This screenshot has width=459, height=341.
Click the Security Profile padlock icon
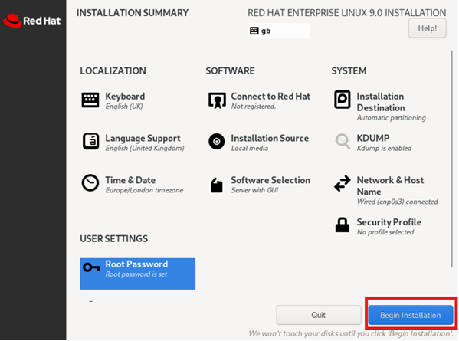(343, 225)
